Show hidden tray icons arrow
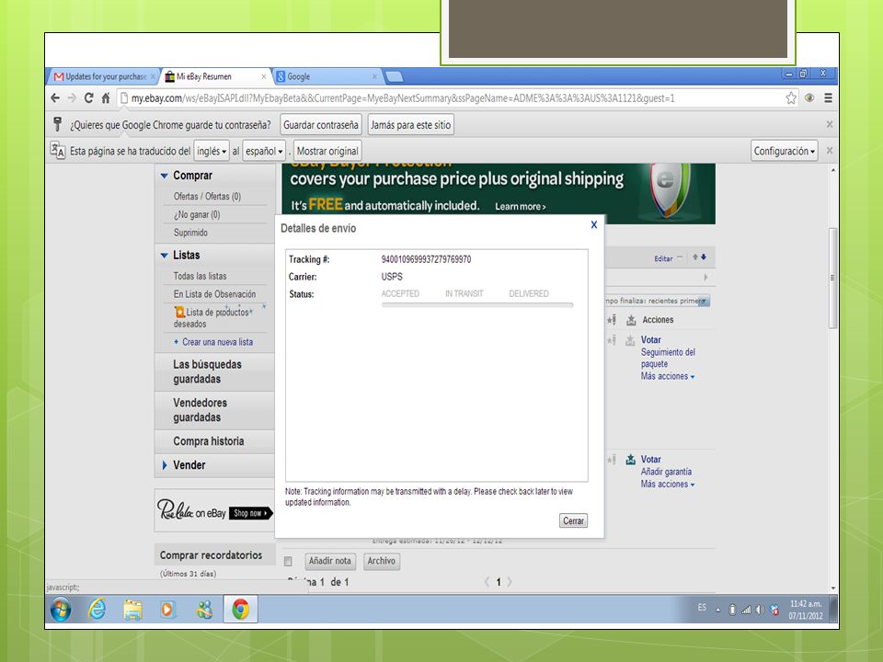 click(718, 610)
